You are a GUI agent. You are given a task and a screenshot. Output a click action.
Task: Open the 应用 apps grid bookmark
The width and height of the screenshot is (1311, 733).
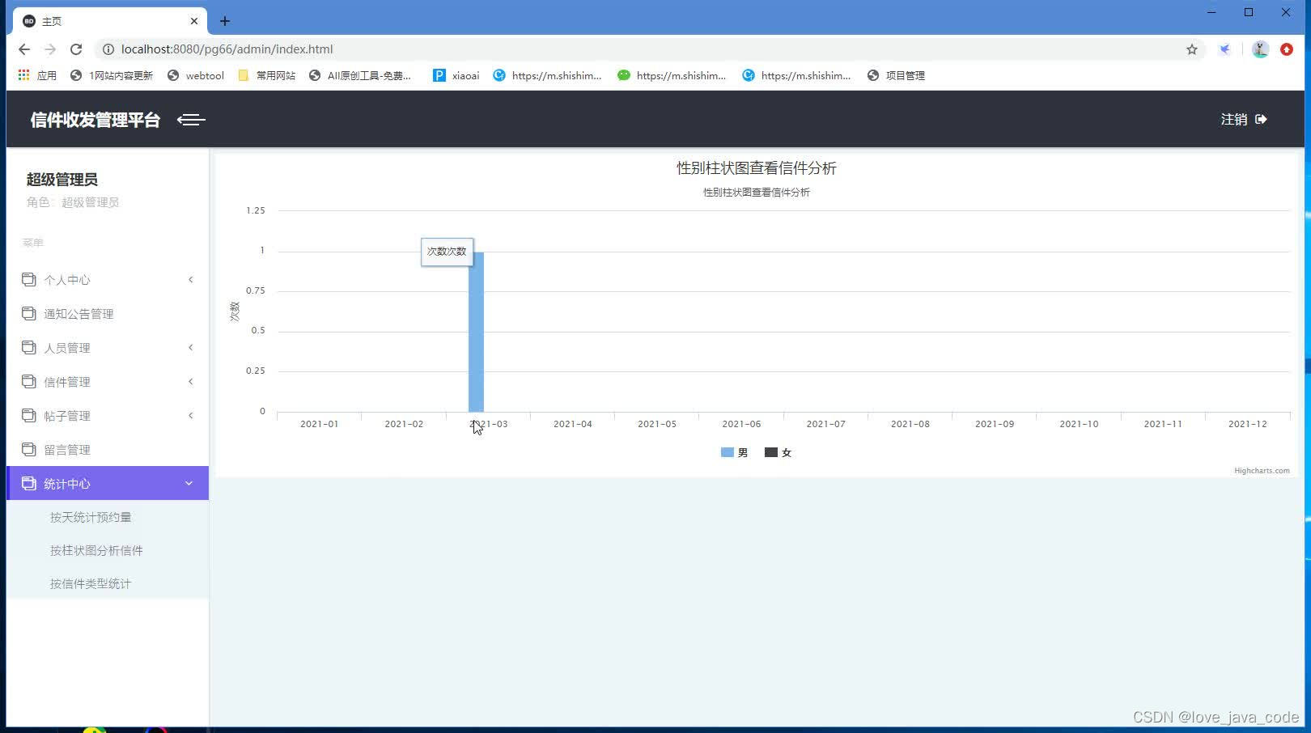coord(37,75)
